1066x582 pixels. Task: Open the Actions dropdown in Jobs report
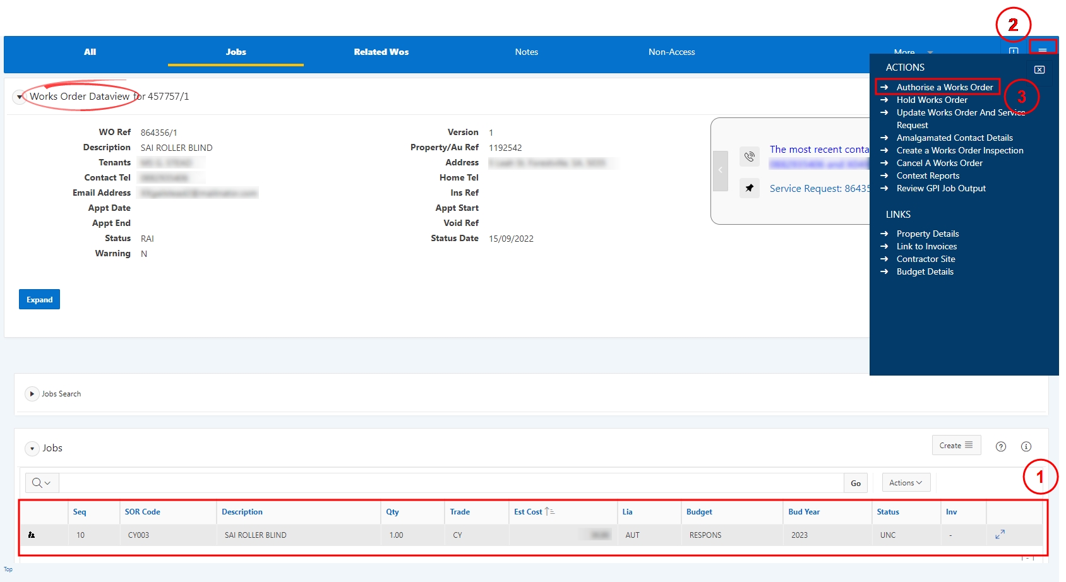(906, 483)
